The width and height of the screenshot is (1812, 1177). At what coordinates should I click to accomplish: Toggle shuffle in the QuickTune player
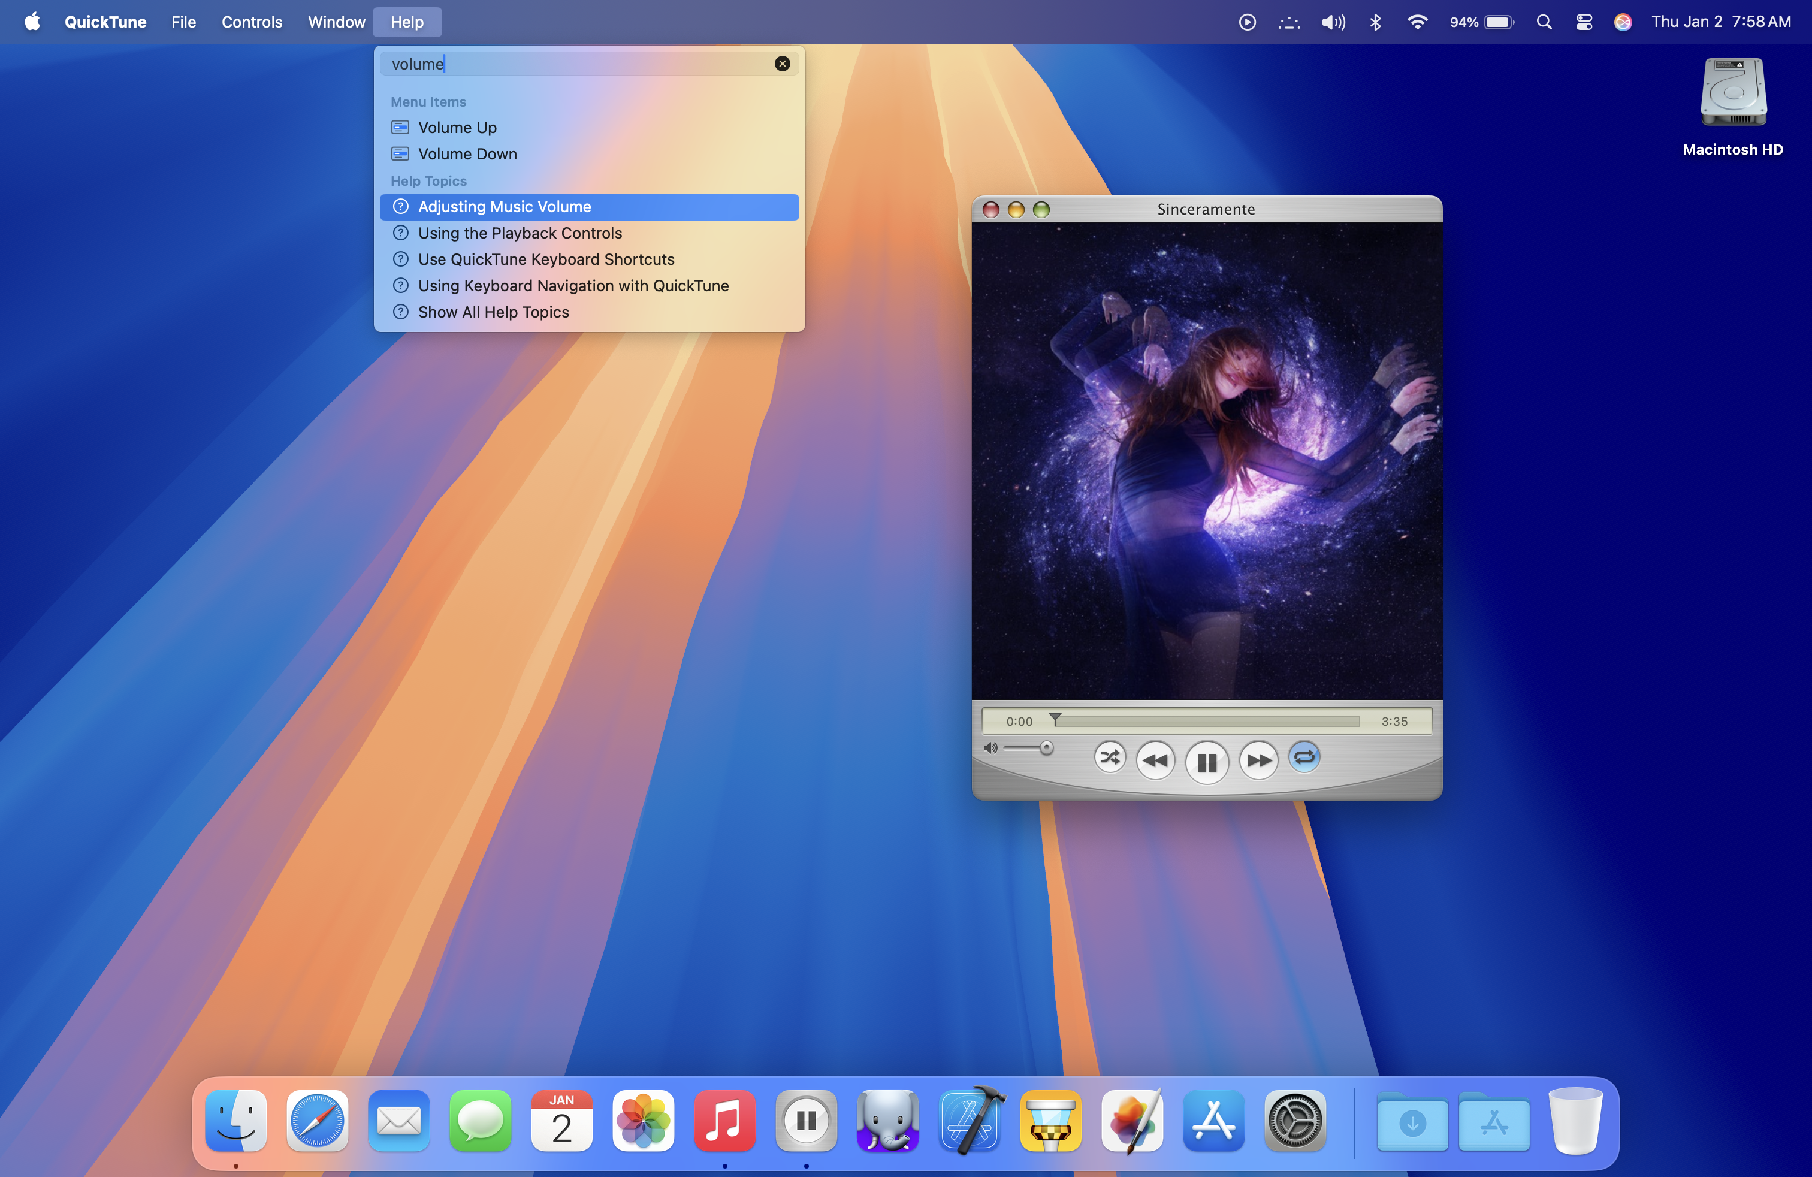[1109, 757]
